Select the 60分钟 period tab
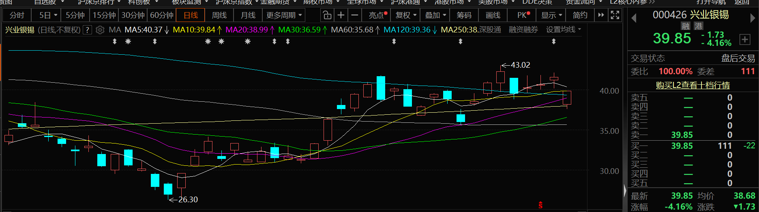 pos(162,15)
